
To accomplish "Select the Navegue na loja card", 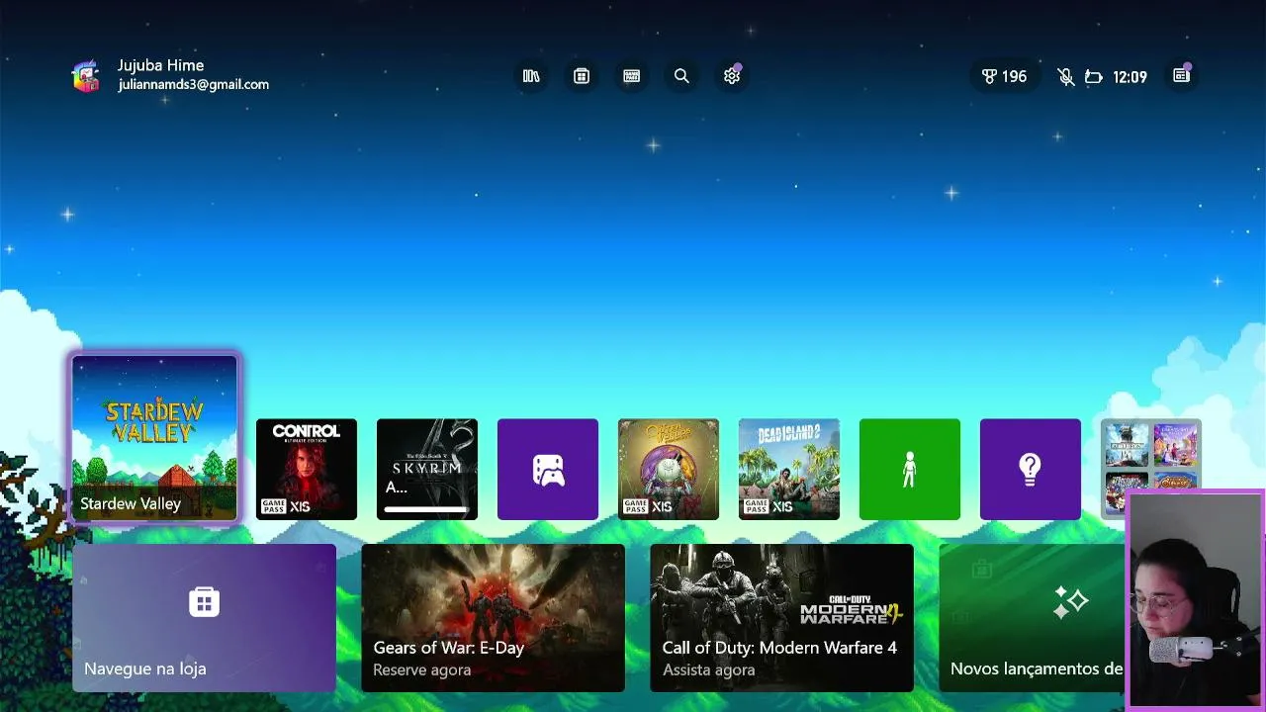I will (x=204, y=618).
